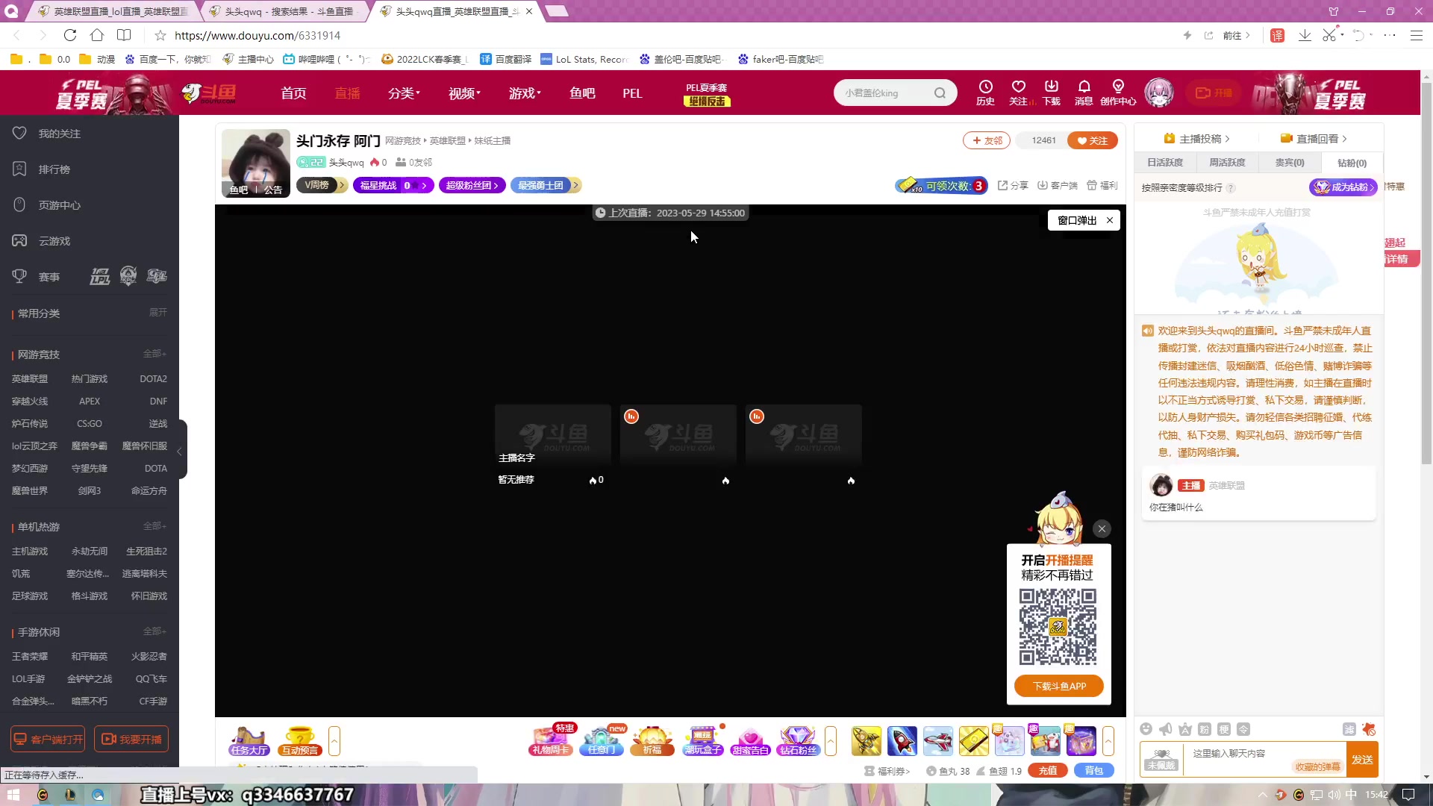Expand the 分类 dropdown in navigation bar
The width and height of the screenshot is (1433, 806).
point(404,93)
